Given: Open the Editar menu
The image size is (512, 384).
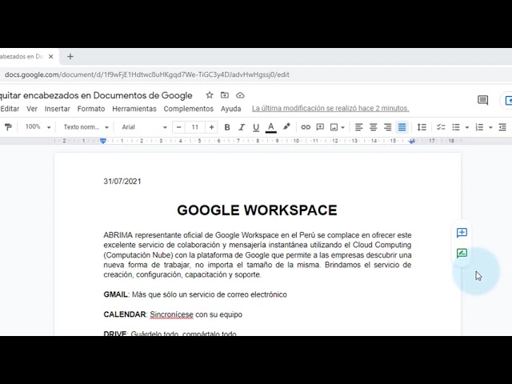Looking at the screenshot, I should pyautogui.click(x=10, y=109).
